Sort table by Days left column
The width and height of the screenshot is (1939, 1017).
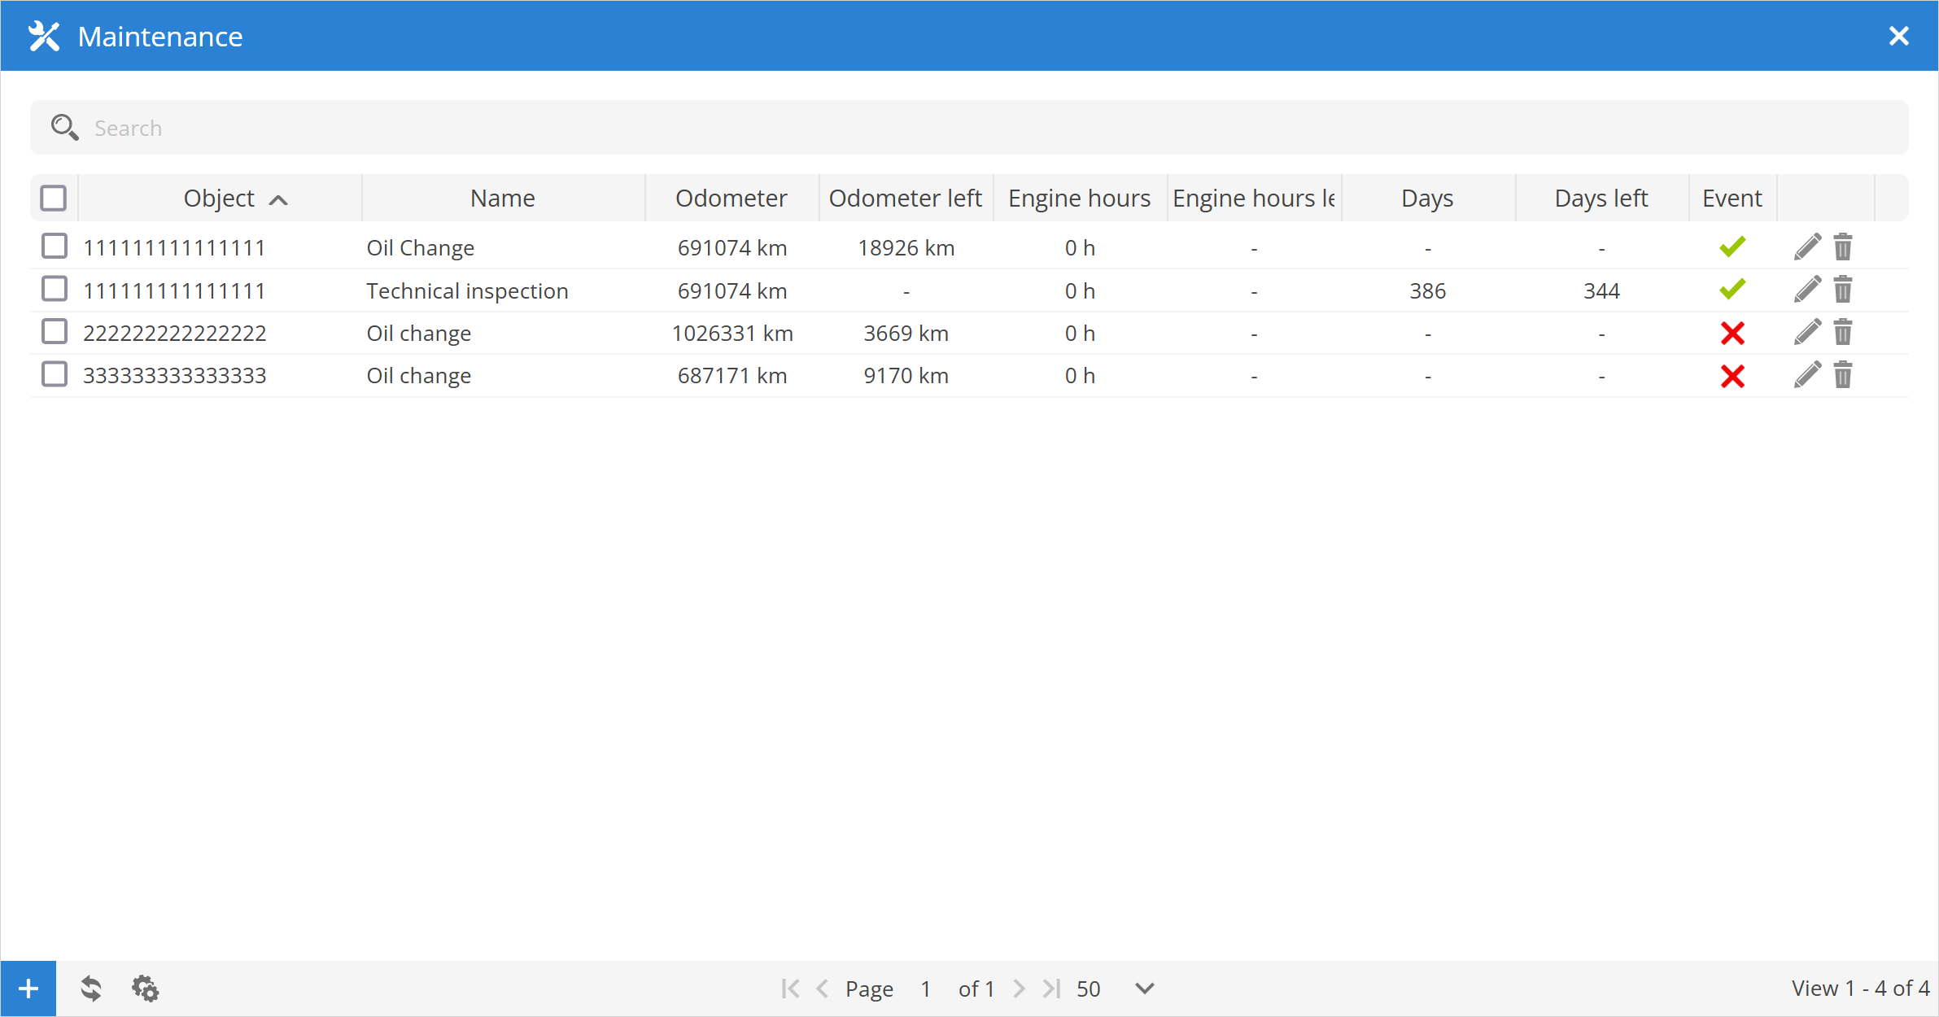coord(1601,198)
